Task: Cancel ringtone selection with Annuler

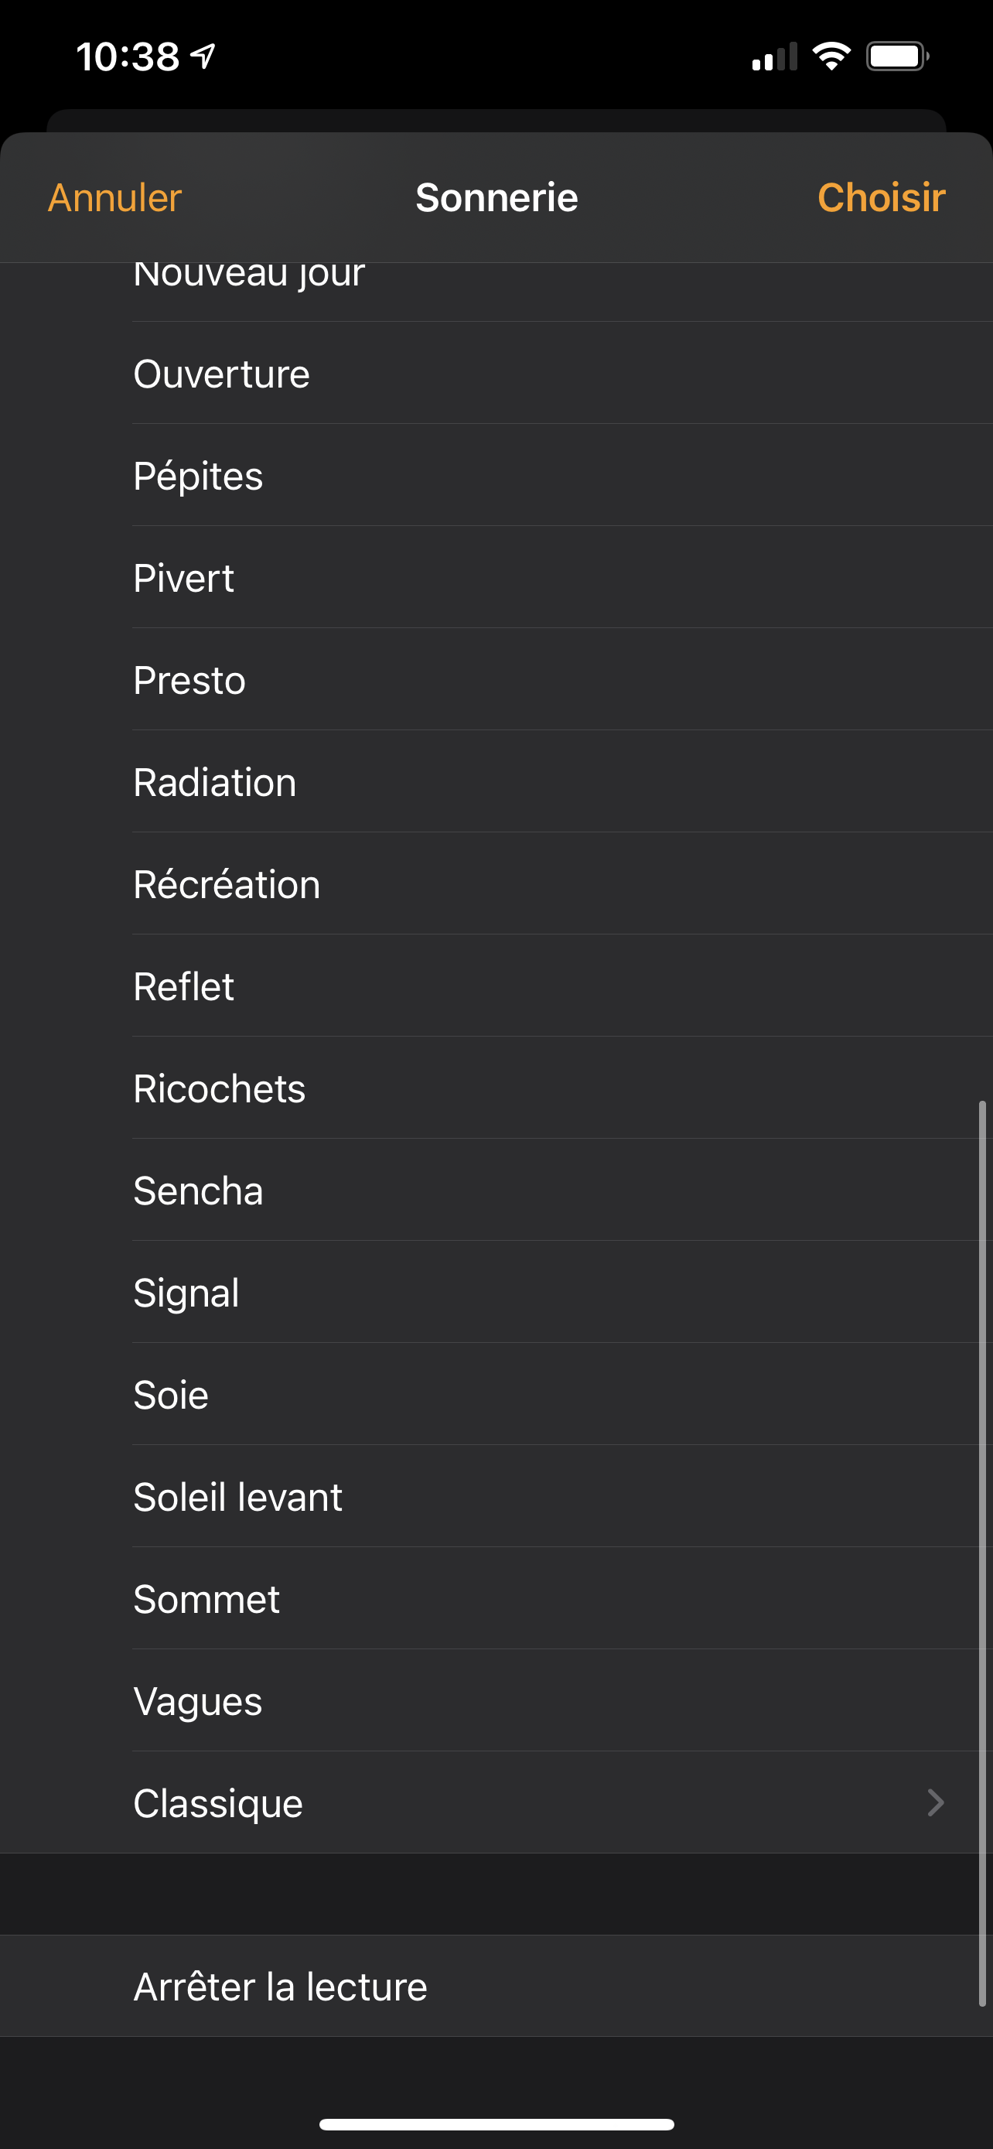Action: click(114, 198)
